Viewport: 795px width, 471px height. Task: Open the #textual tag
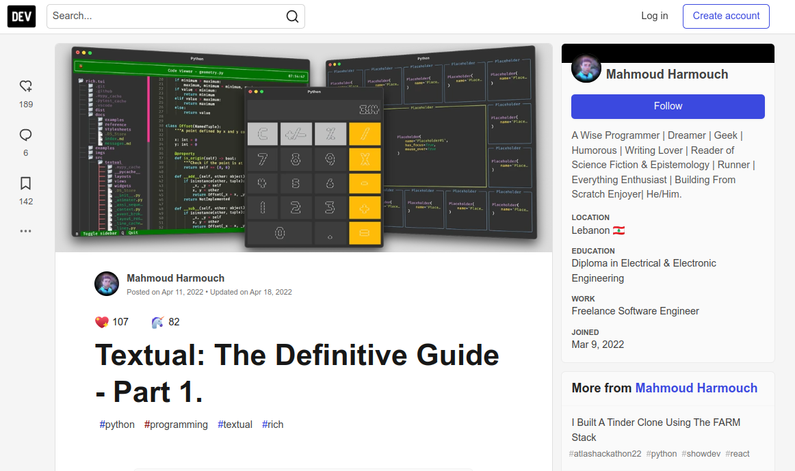[x=235, y=425]
